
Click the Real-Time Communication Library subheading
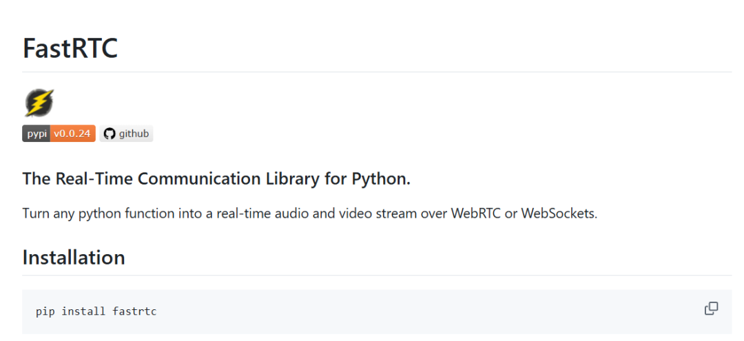tap(216, 178)
